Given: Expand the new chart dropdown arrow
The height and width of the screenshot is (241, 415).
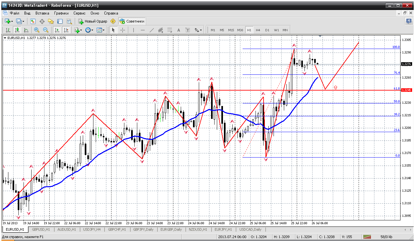Looking at the screenshot, I should [12, 21].
